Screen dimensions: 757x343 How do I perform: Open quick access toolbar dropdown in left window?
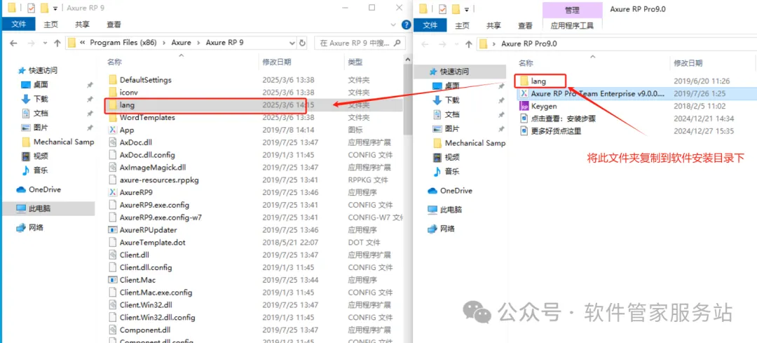click(x=55, y=8)
